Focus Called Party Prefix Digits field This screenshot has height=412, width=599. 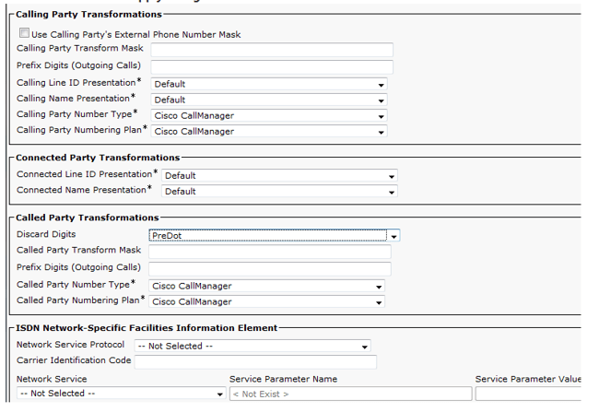270,269
